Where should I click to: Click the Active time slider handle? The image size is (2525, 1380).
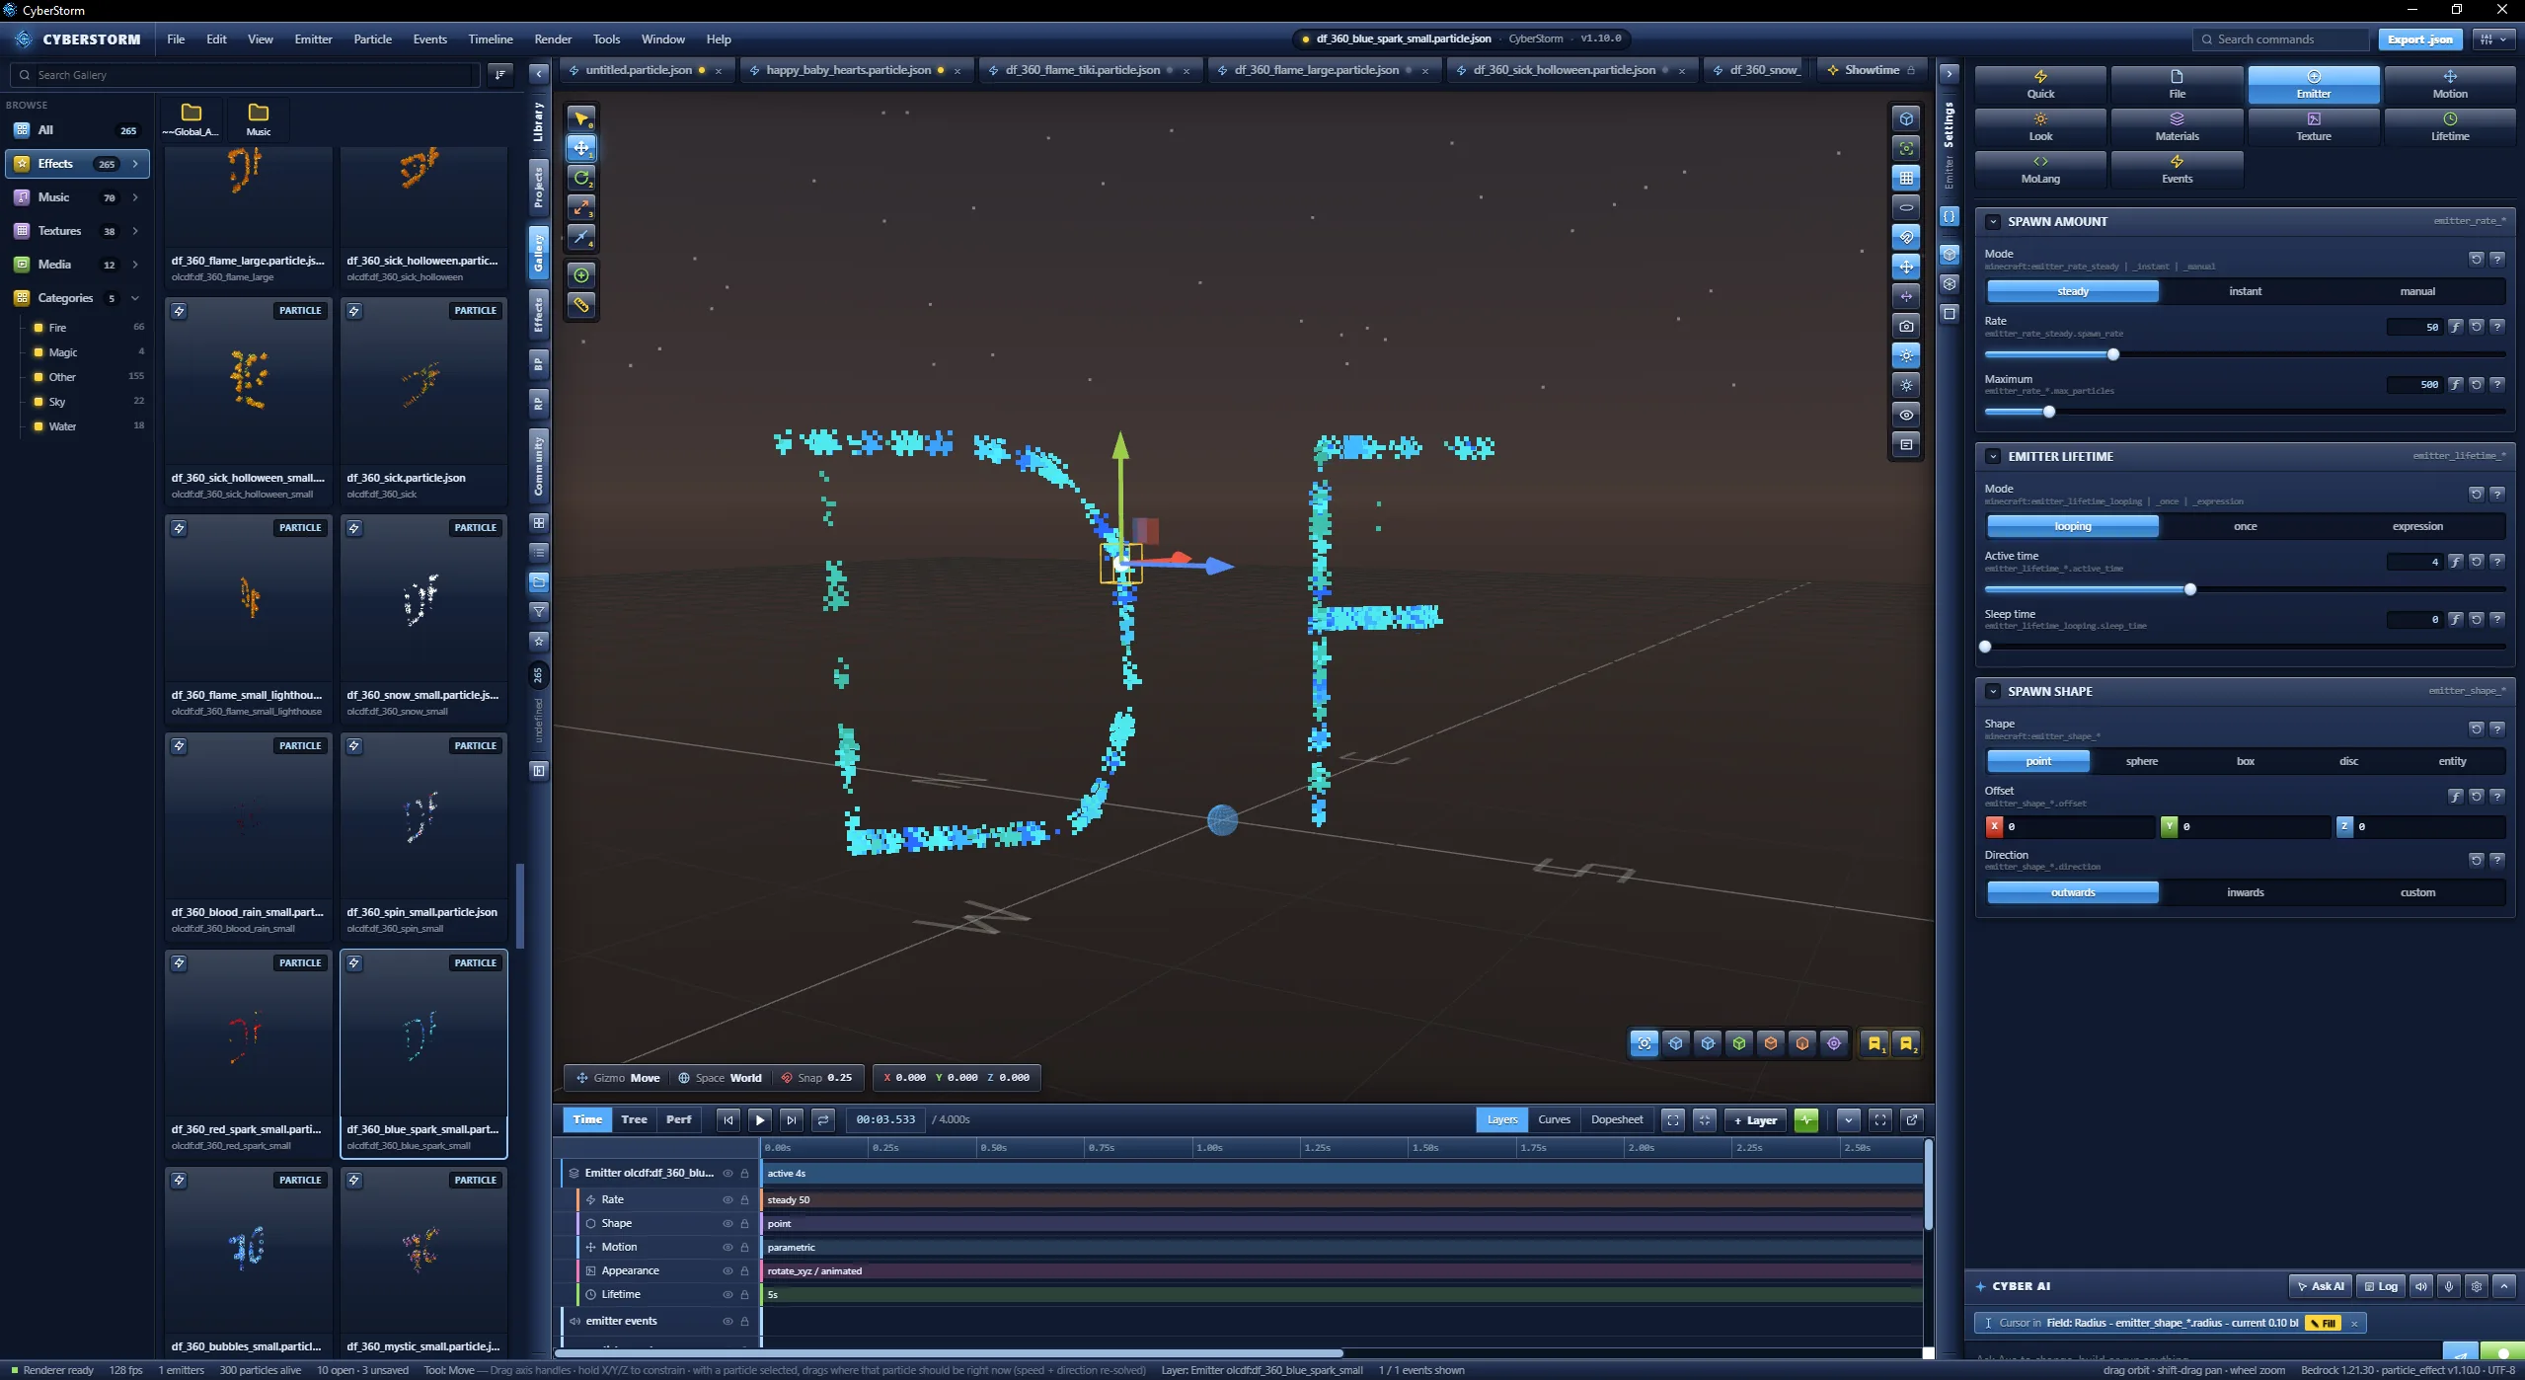pyautogui.click(x=2190, y=589)
